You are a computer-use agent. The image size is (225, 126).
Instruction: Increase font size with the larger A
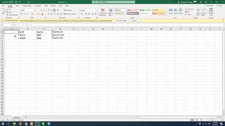(x=41, y=10)
